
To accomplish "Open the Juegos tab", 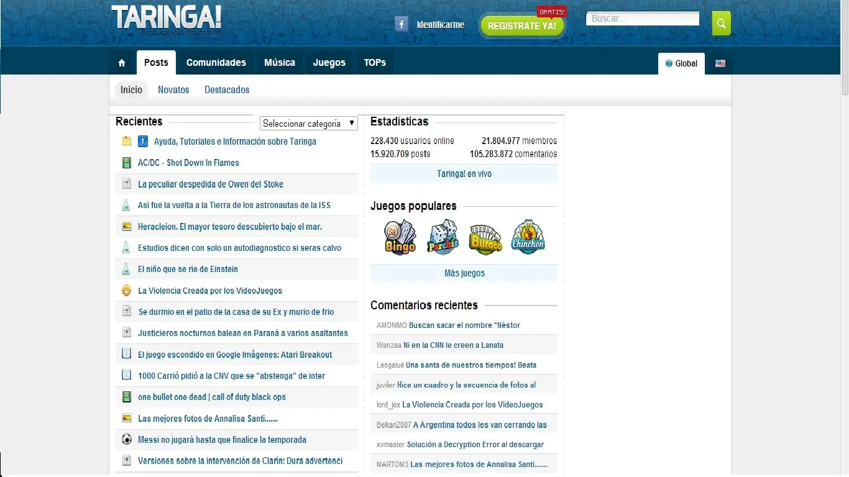I will tap(329, 62).
